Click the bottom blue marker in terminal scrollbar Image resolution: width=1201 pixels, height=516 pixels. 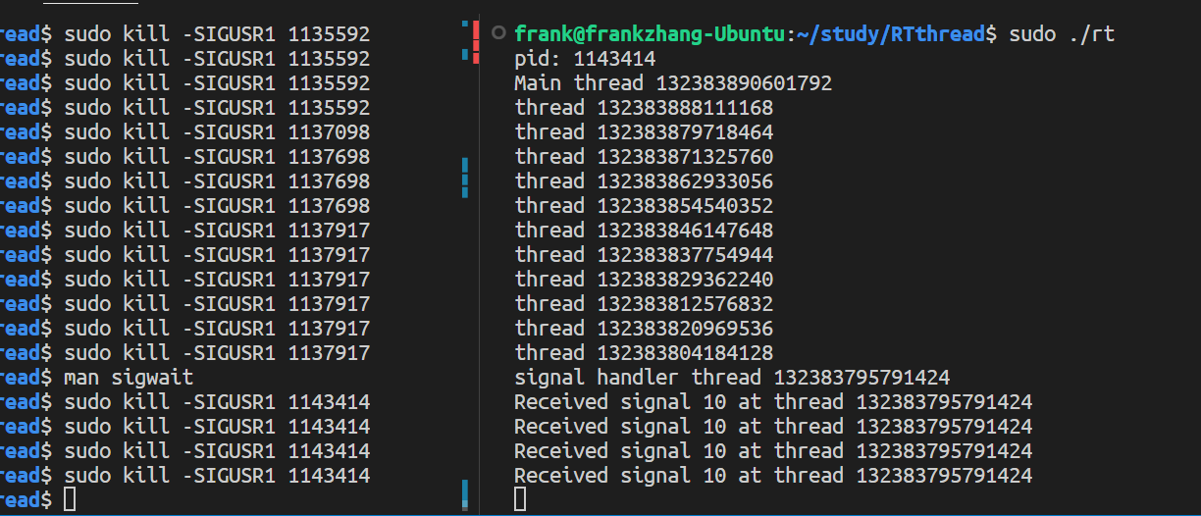(x=465, y=493)
